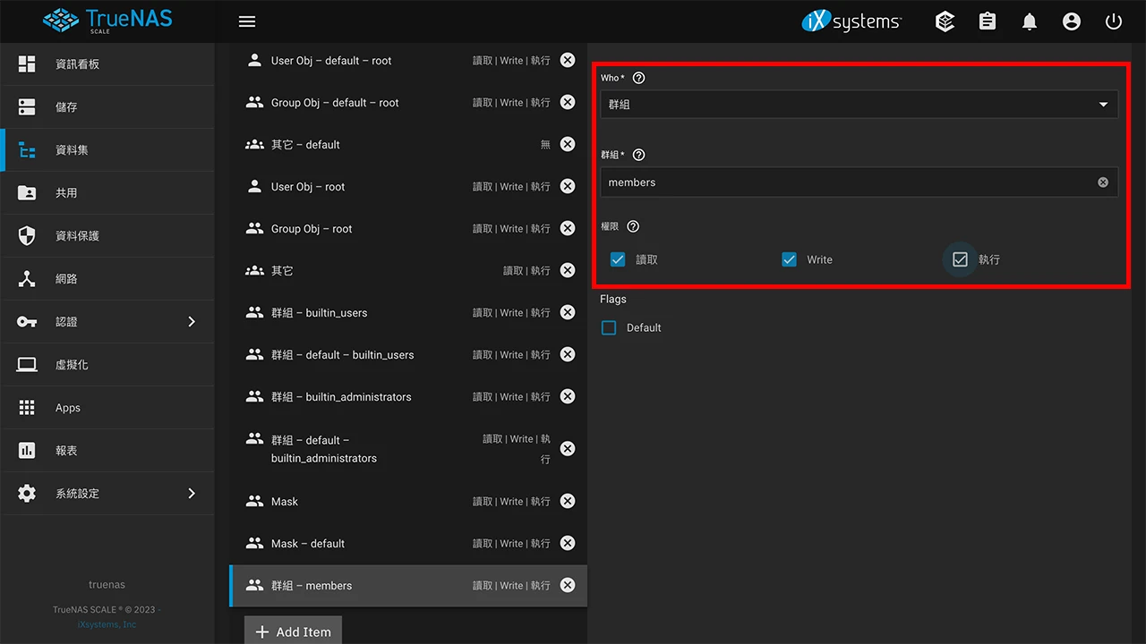Enable the Default flag checkbox

click(x=609, y=328)
